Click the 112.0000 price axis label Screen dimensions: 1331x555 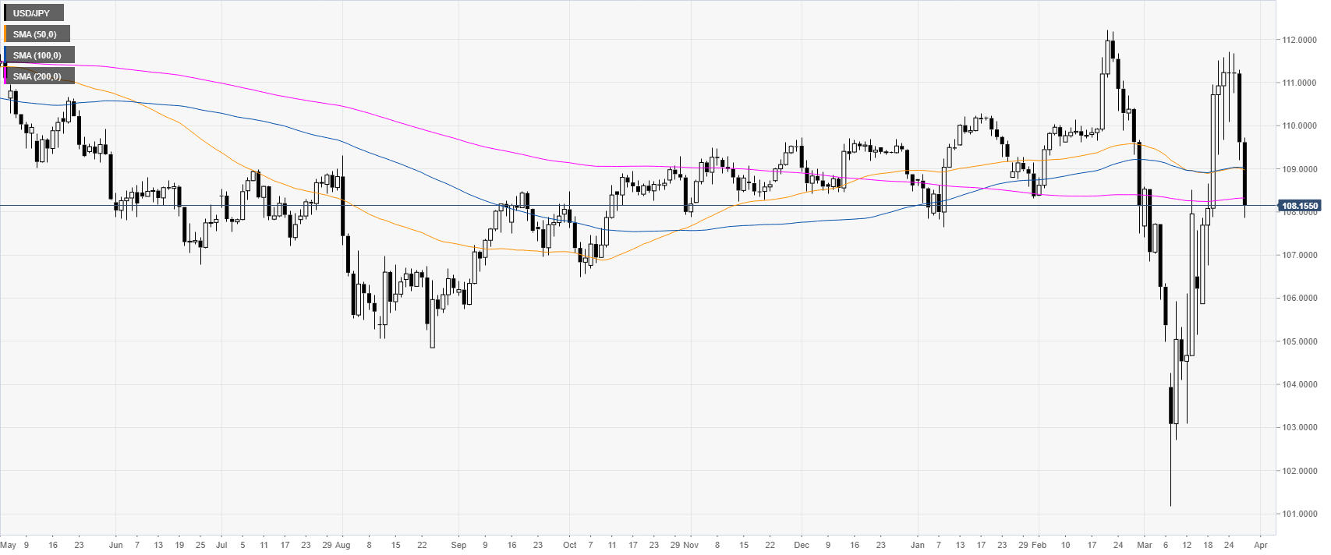tap(1299, 40)
